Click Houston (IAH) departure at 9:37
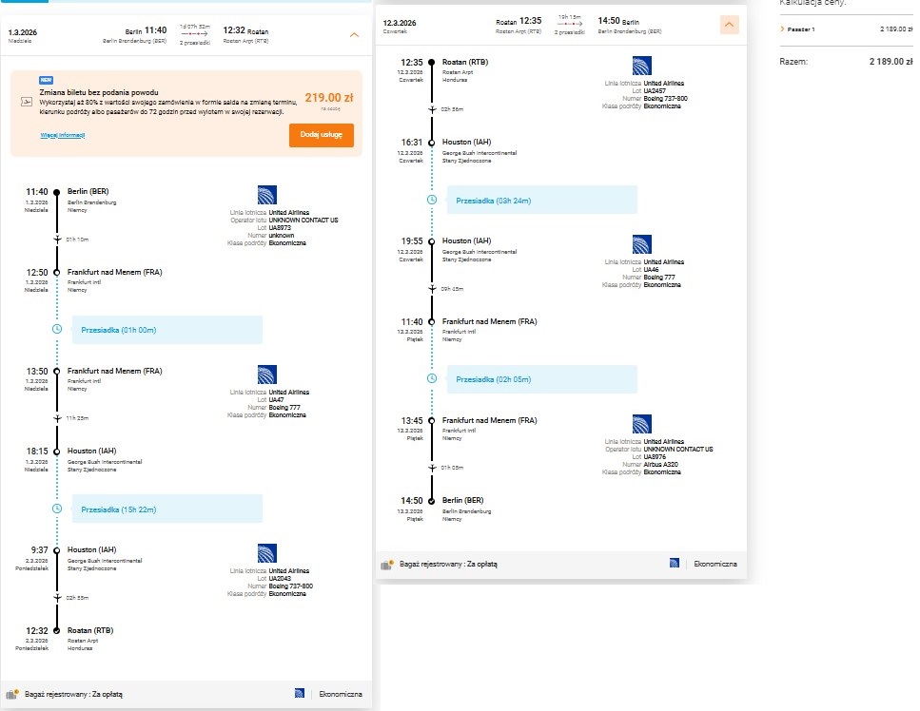 92,549
